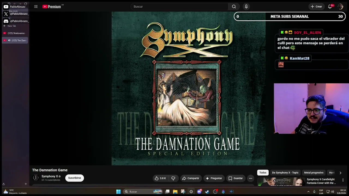Mute the audio-playing Damnation Game tab
Image resolution: width=349 pixels, height=196 pixels.
9,40
